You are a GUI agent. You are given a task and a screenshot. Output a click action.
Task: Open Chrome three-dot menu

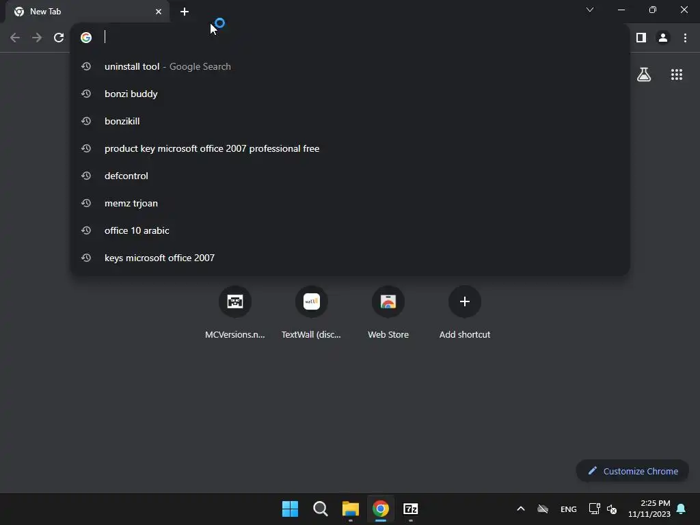(685, 38)
